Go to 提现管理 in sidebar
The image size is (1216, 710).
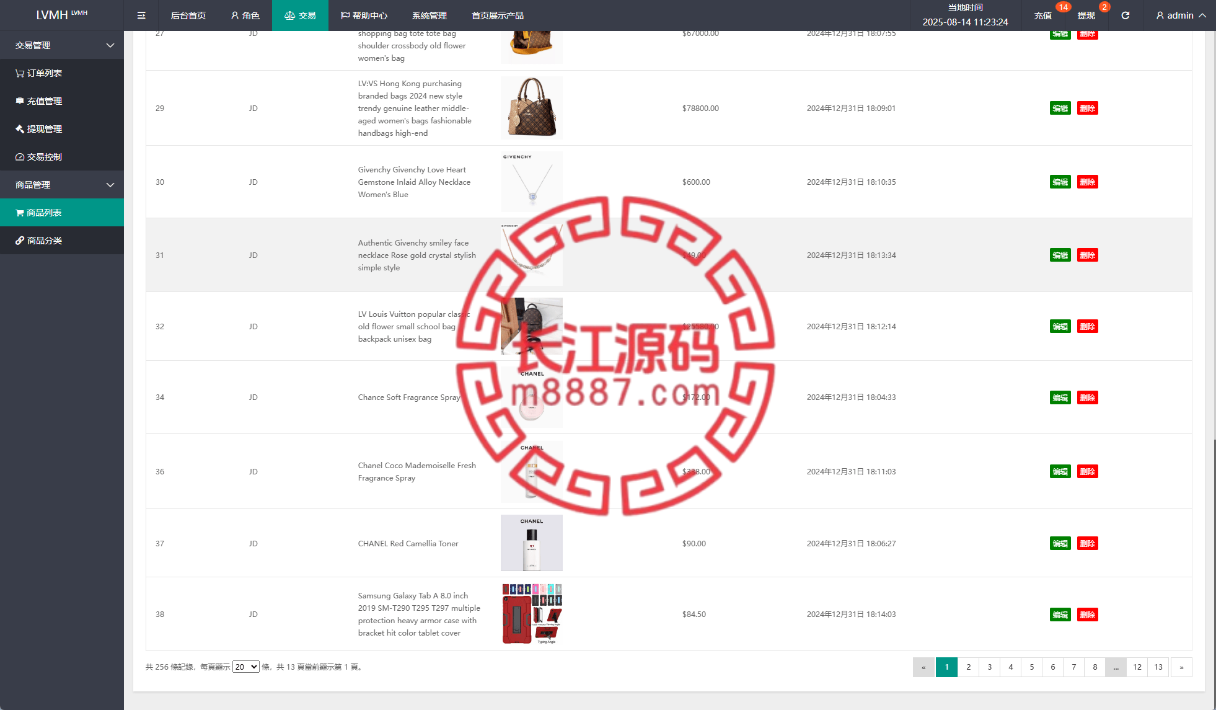coord(62,129)
